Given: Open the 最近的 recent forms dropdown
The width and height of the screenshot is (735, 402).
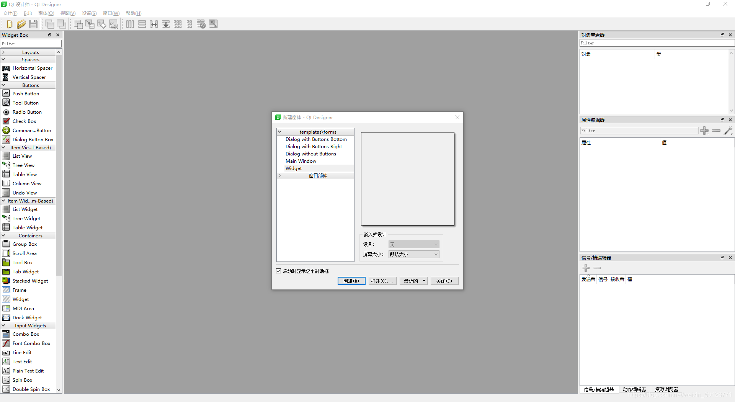Looking at the screenshot, I should 413,281.
